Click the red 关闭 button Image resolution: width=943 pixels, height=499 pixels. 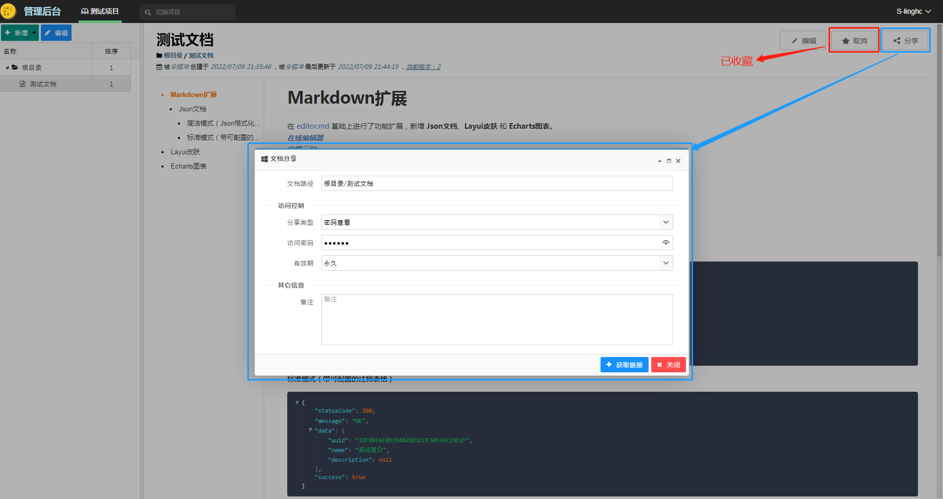click(x=668, y=365)
